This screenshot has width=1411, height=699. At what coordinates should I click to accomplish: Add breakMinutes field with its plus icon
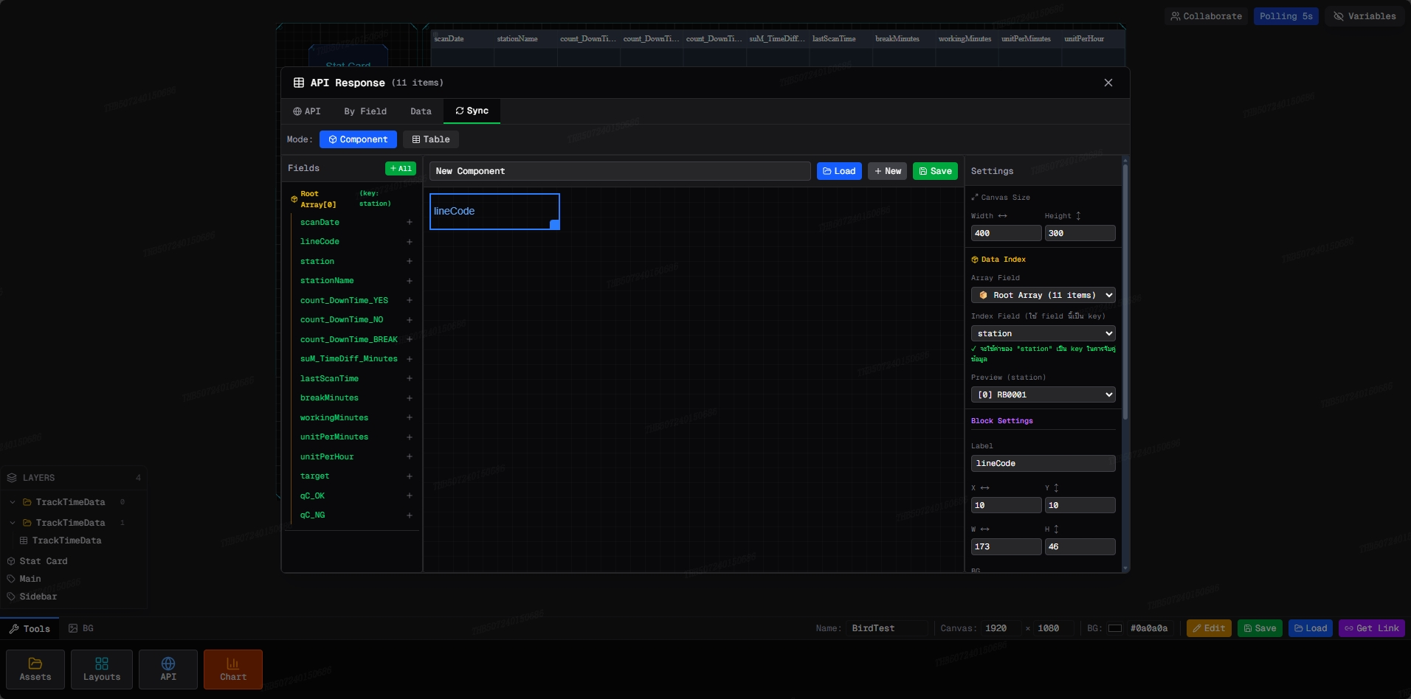pos(410,398)
